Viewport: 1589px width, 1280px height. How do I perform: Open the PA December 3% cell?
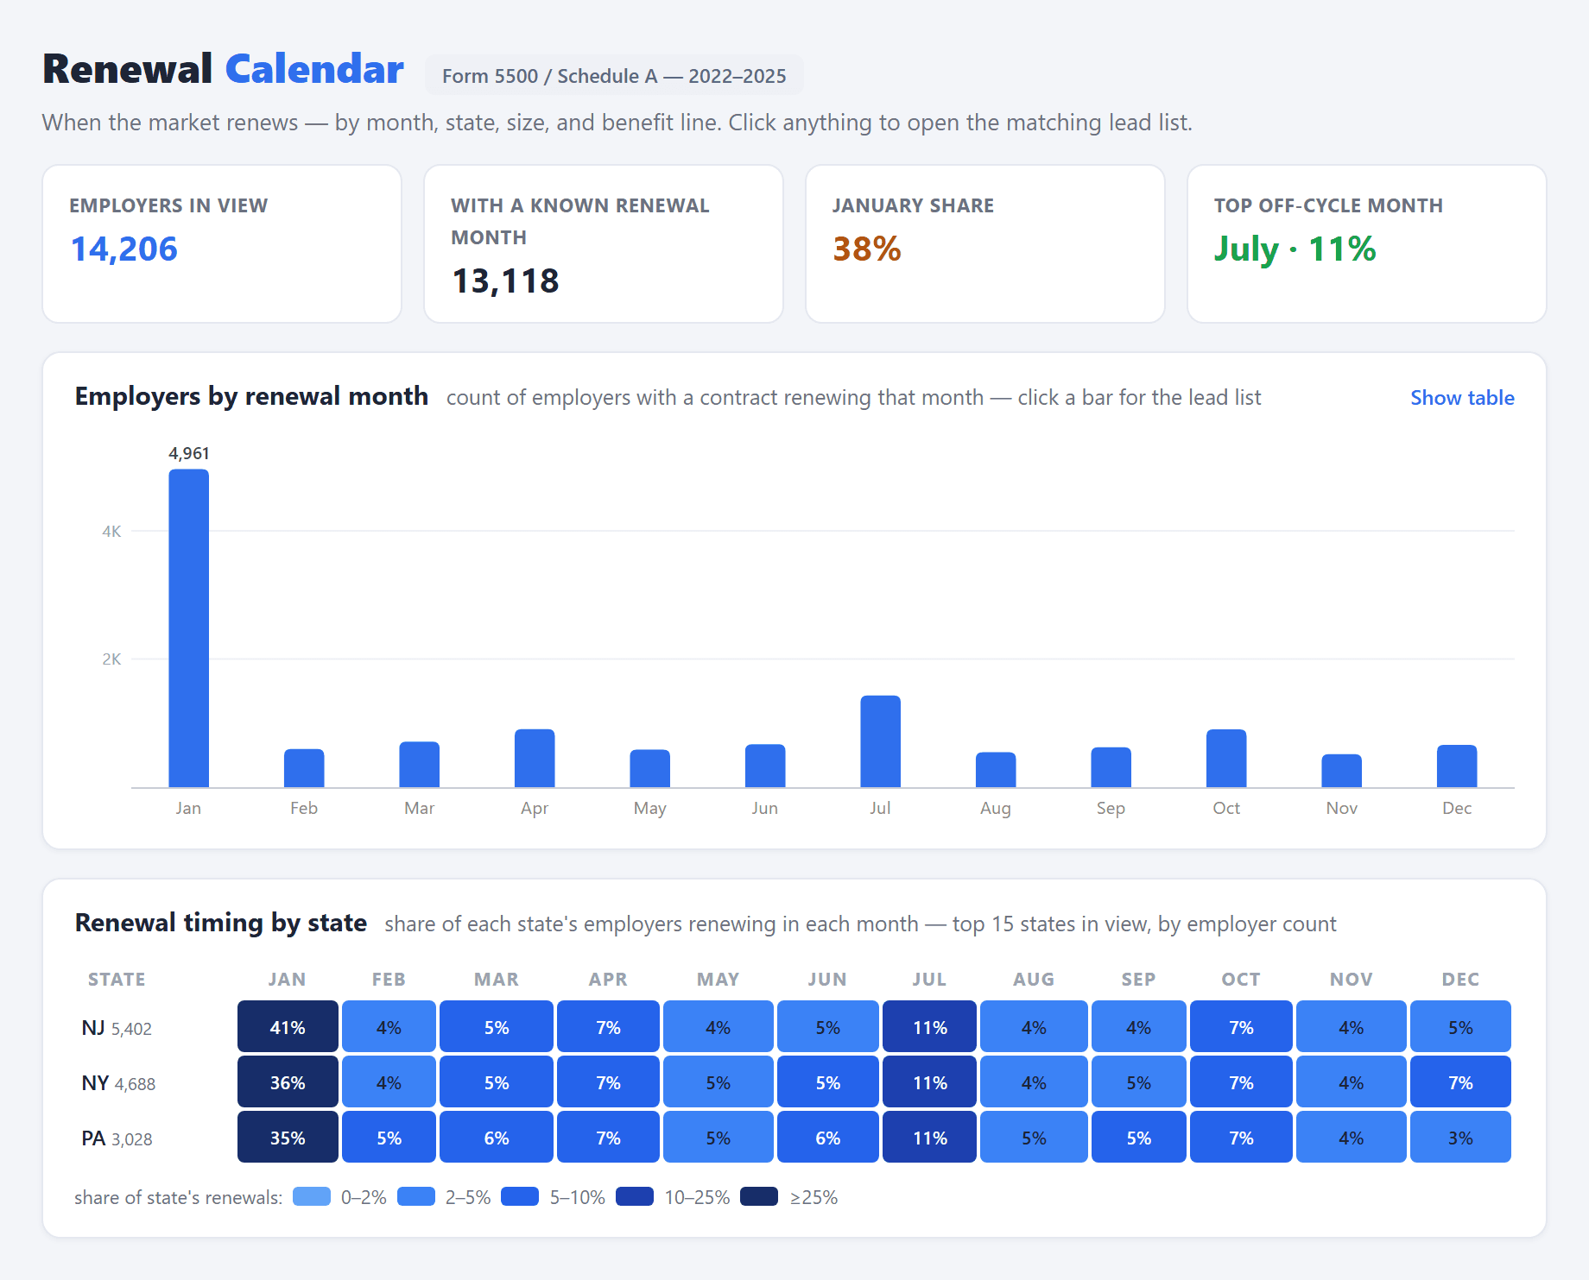point(1460,1137)
